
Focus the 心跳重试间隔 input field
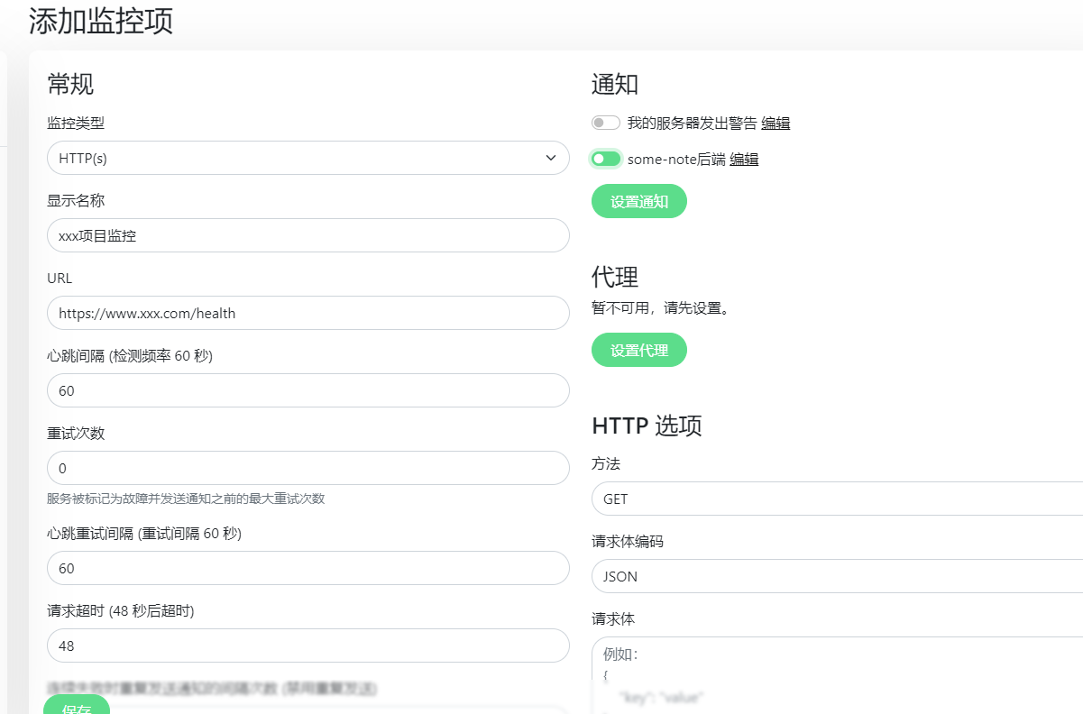click(307, 568)
